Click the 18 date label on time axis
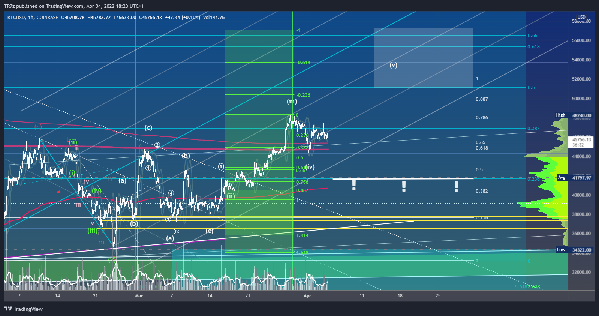Image resolution: width=599 pixels, height=316 pixels. [x=400, y=296]
